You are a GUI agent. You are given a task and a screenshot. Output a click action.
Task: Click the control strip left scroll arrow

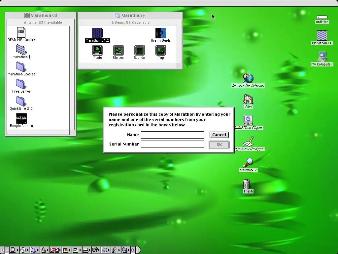click(7, 250)
